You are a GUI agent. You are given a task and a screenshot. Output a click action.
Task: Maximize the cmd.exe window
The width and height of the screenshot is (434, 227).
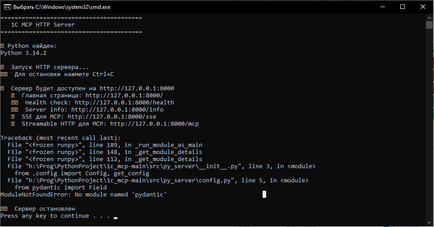(x=403, y=7)
